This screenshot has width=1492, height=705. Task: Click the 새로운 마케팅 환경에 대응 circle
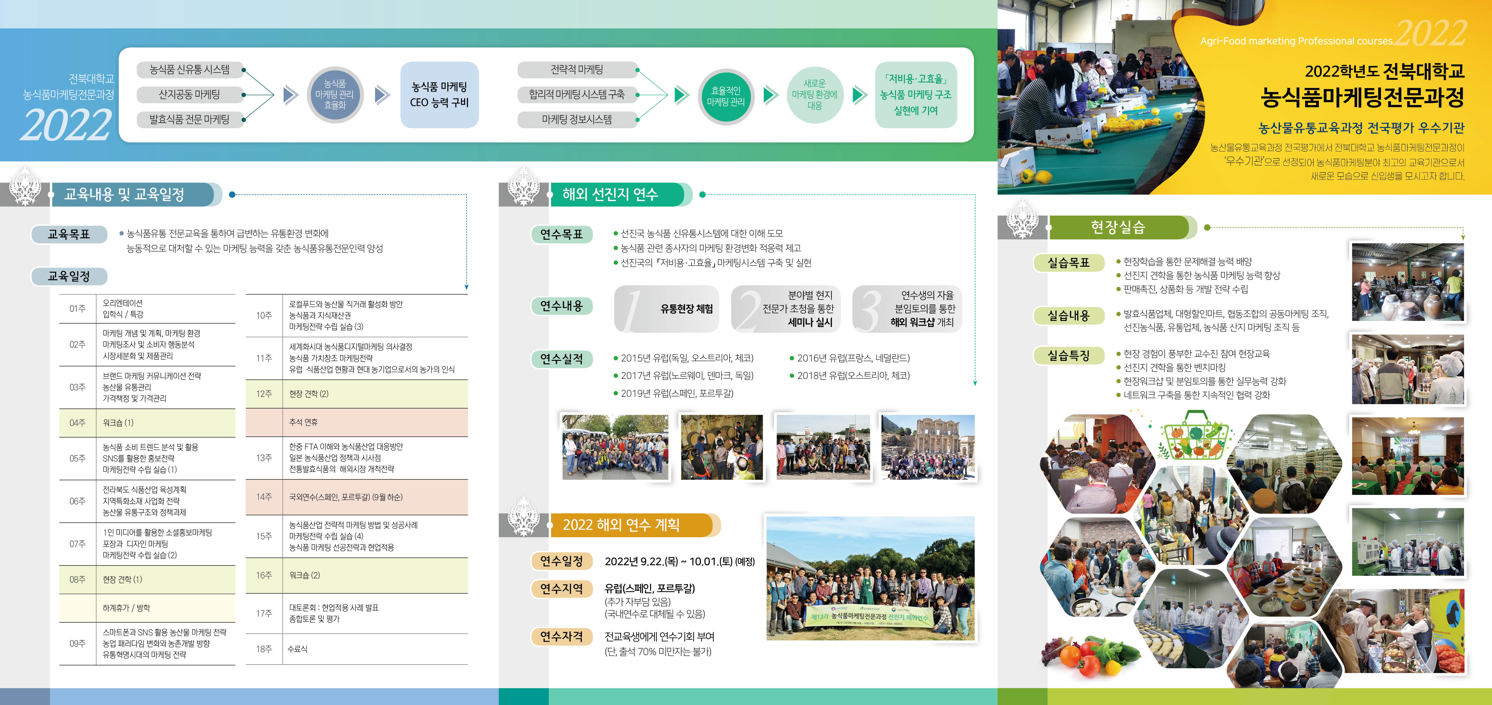[814, 94]
